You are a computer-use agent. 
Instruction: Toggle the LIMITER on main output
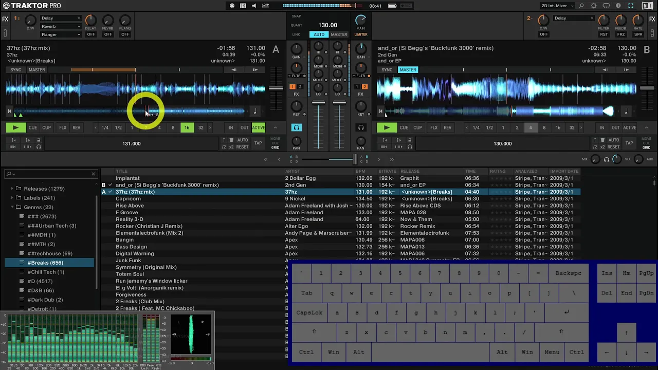(361, 34)
